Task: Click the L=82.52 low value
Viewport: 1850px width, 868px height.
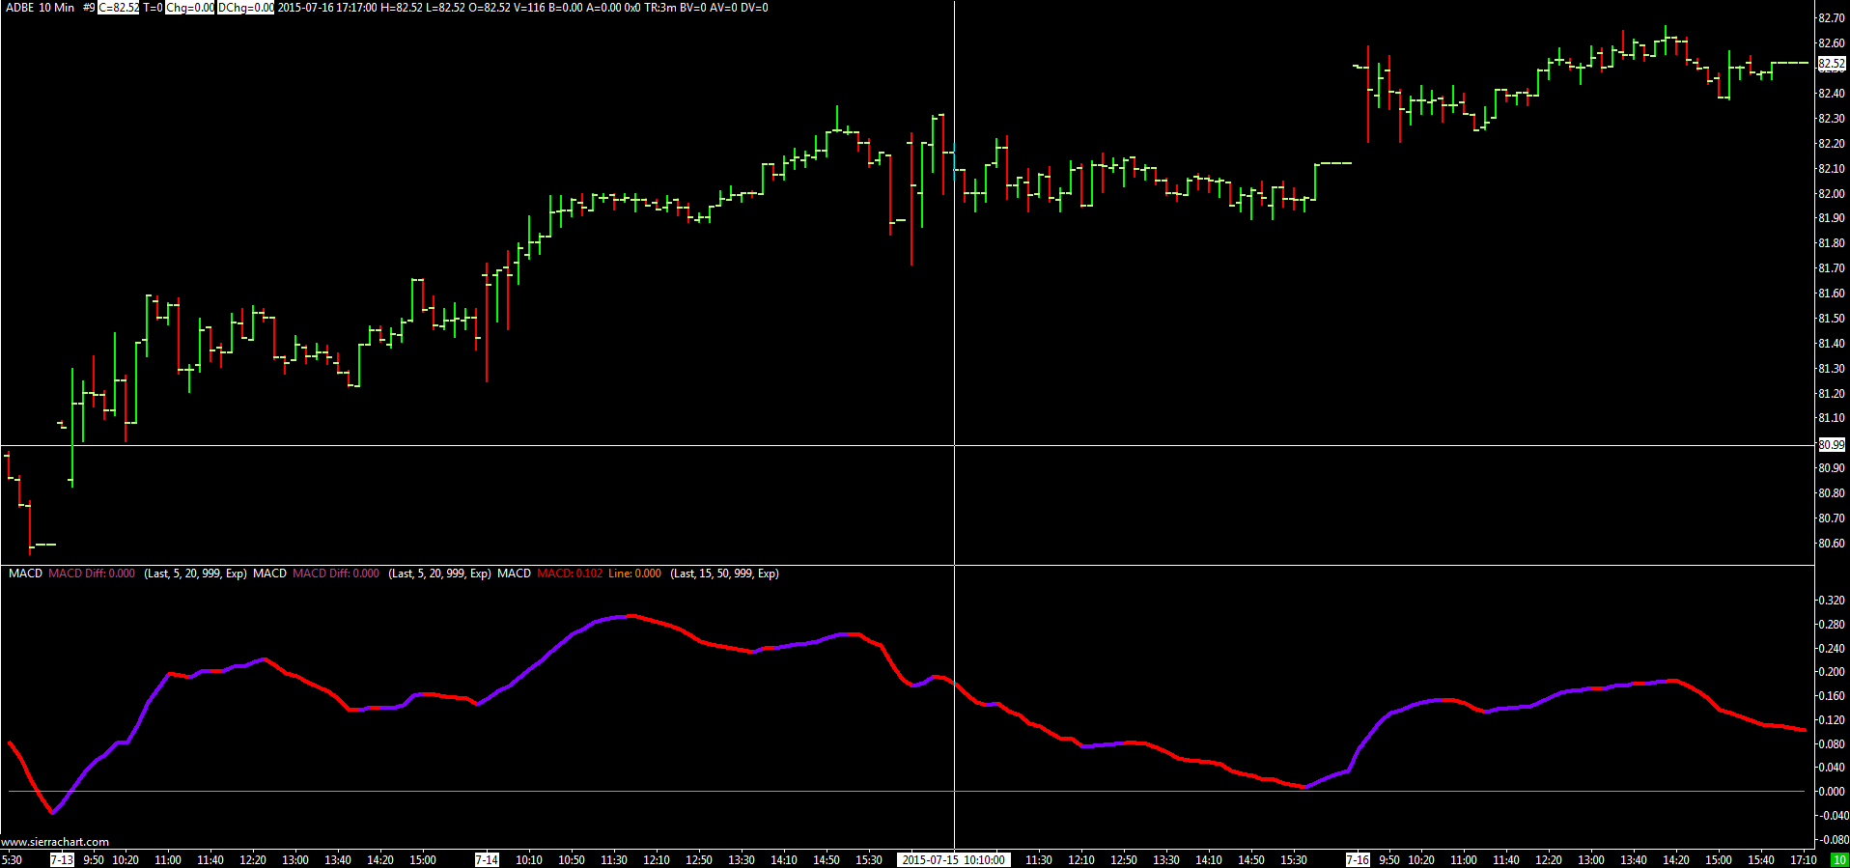Action: pyautogui.click(x=445, y=8)
